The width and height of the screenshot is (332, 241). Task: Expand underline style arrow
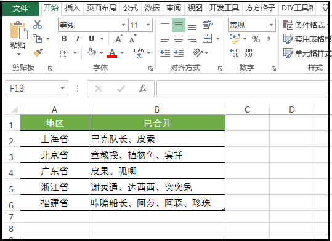coord(102,39)
